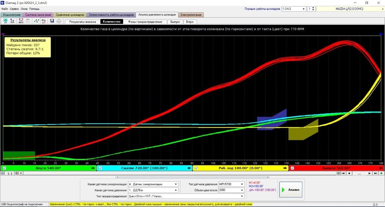Switch to the Осциллограф tab
This screenshot has height=207, width=385.
12,15
